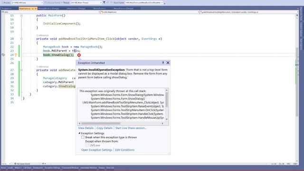The height and width of the screenshot is (171, 304).
Task: Click the pin icon on MainForm.cs tab
Action: 33,9
